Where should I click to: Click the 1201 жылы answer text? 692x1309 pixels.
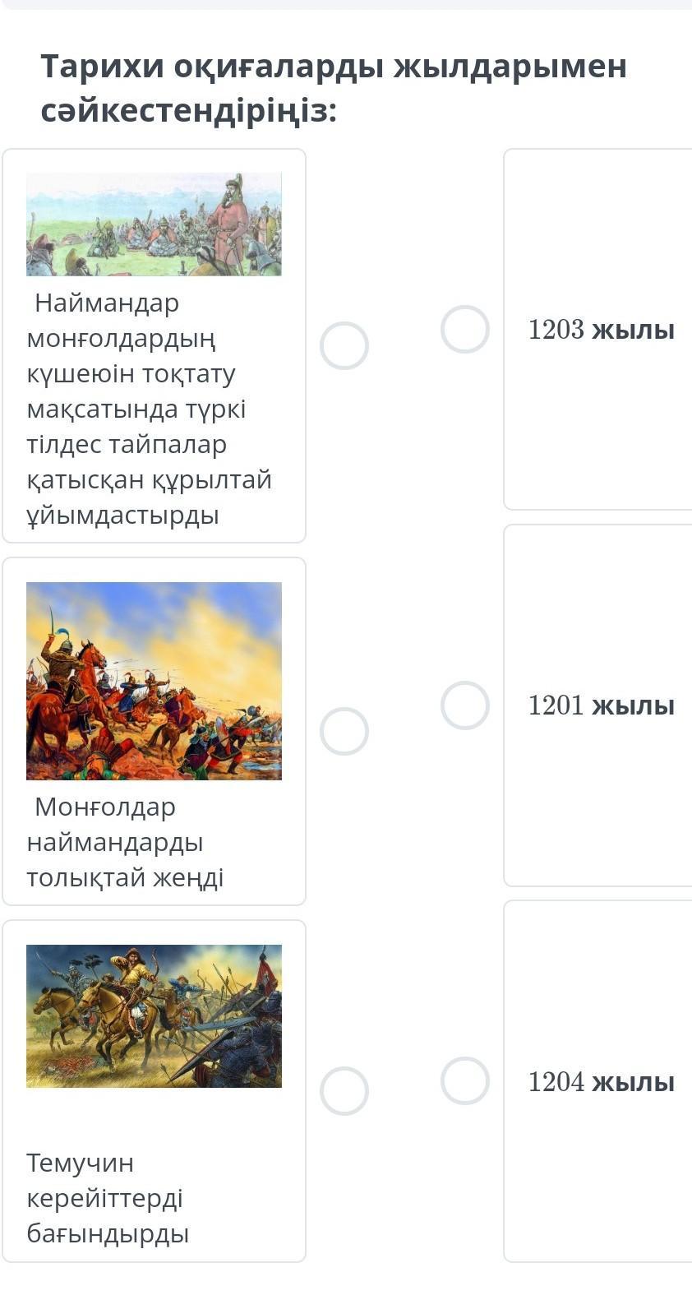[x=601, y=705]
